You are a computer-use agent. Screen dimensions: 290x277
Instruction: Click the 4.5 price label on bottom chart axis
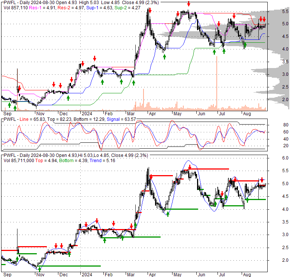[285, 196]
